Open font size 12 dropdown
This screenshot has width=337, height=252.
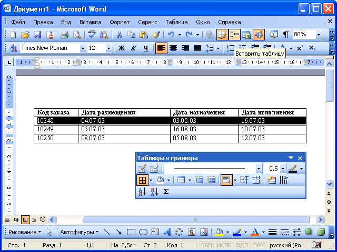click(108, 48)
